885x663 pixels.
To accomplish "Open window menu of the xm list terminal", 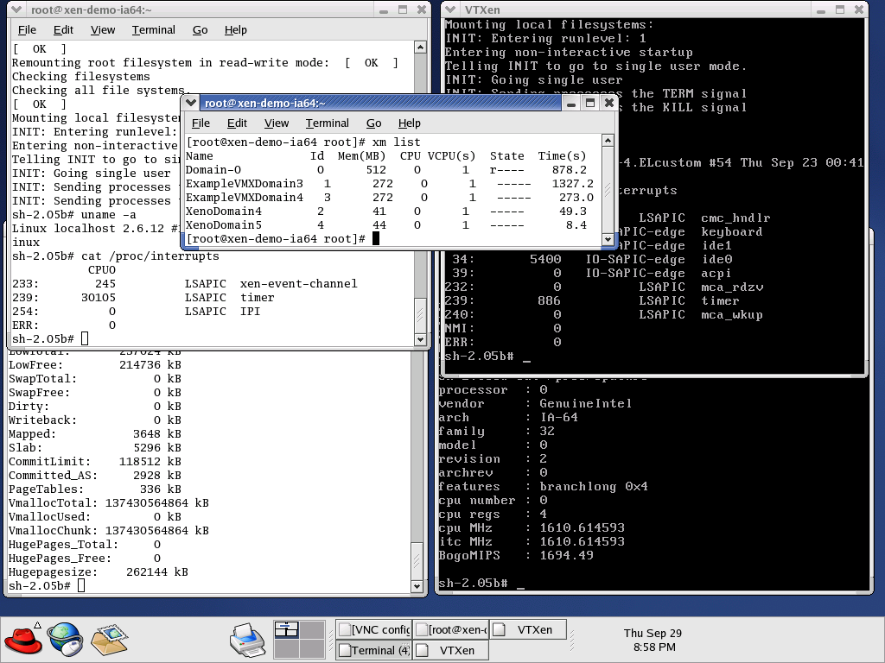I will (192, 103).
